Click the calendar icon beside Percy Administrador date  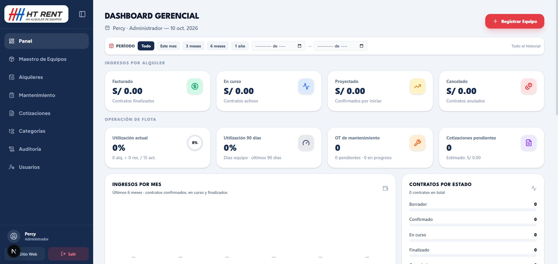[107, 28]
